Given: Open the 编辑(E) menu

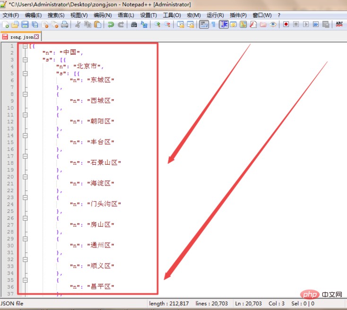Looking at the screenshot, I should pyautogui.click(x=33, y=15).
